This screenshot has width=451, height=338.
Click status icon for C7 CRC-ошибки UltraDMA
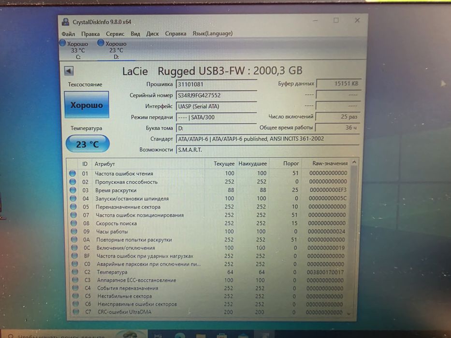(76, 311)
